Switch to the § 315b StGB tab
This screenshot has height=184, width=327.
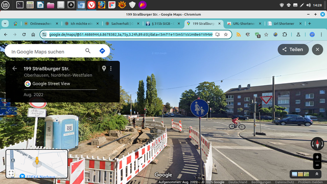pyautogui.click(x=163, y=24)
